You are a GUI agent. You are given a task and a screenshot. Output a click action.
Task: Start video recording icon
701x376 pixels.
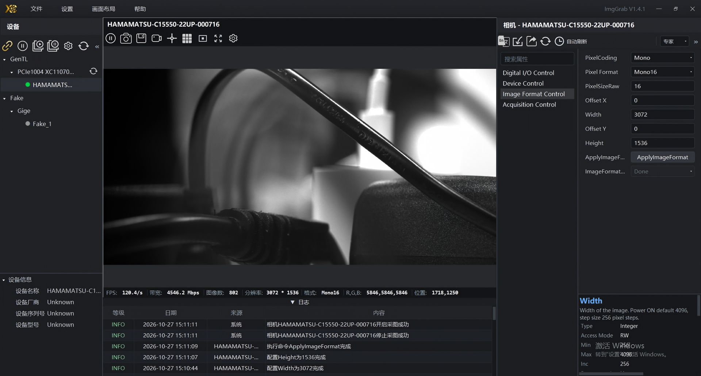tap(157, 38)
